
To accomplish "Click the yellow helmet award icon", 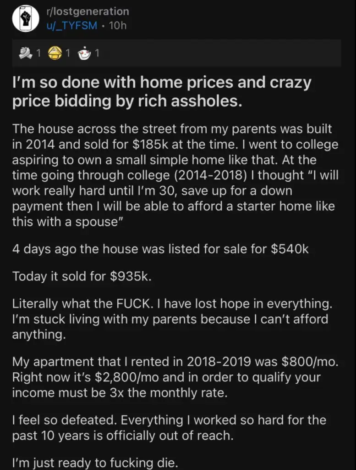I will tap(56, 53).
